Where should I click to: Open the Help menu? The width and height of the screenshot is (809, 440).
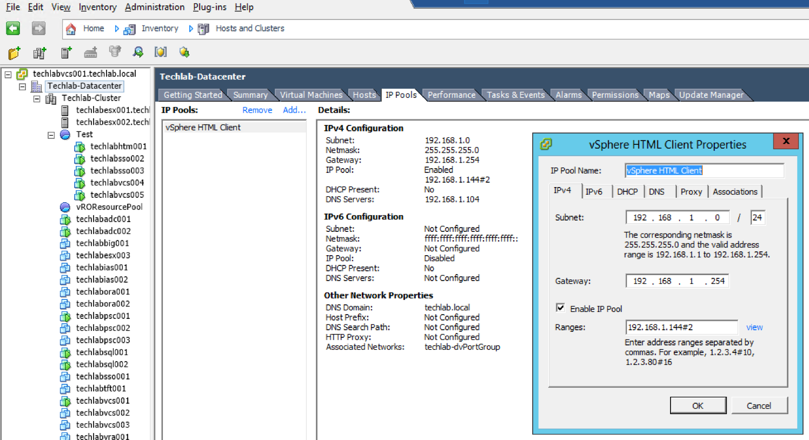click(x=244, y=7)
